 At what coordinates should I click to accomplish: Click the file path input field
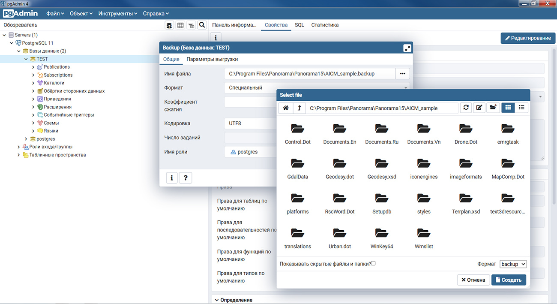coord(381,108)
